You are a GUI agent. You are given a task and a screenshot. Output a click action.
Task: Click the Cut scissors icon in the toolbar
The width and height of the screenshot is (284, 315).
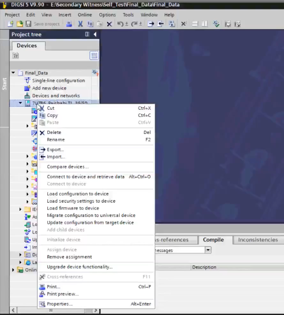click(80, 24)
